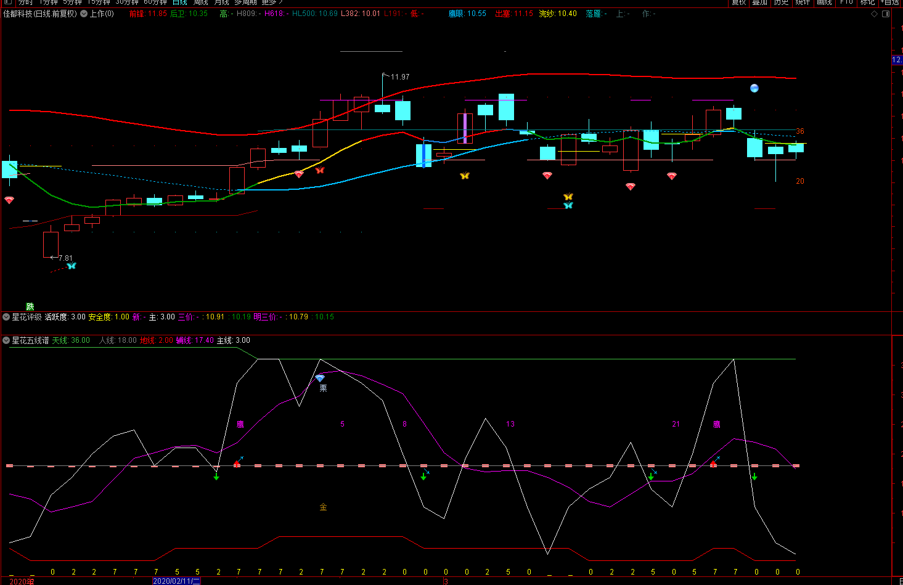The image size is (903, 585).
Task: Click the 出塞: 11.15 value
Action: click(x=514, y=14)
